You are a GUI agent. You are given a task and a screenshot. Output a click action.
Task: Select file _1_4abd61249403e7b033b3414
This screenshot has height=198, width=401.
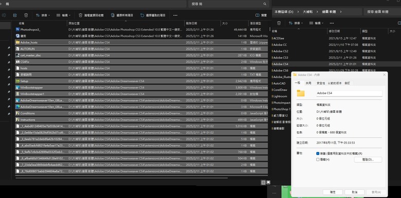(x=141, y=126)
